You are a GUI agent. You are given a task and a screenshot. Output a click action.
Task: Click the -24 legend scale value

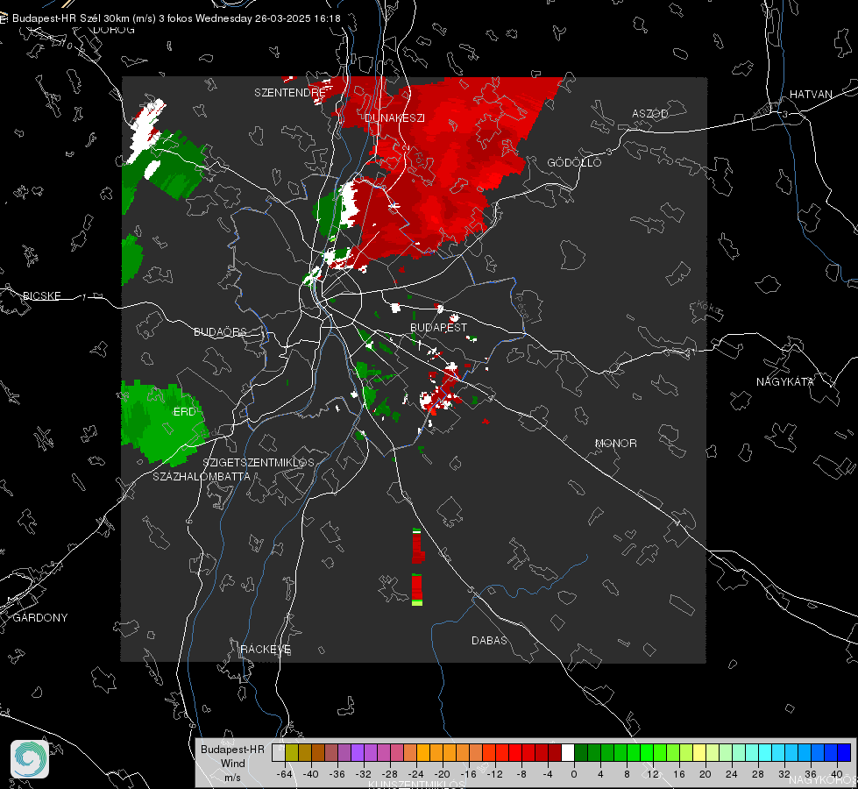pos(415,774)
